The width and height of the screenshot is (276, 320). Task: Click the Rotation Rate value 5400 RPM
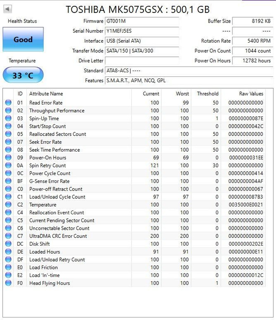click(x=253, y=41)
